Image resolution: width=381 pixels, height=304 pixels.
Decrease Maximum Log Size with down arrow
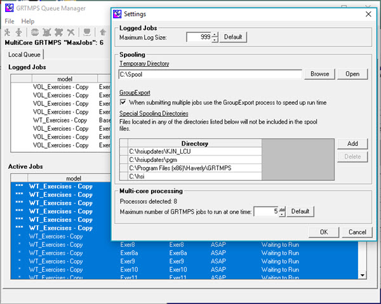(215, 40)
